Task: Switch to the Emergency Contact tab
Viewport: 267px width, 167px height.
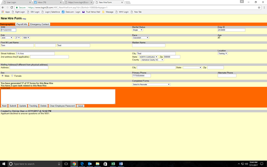Action: [x=40, y=24]
